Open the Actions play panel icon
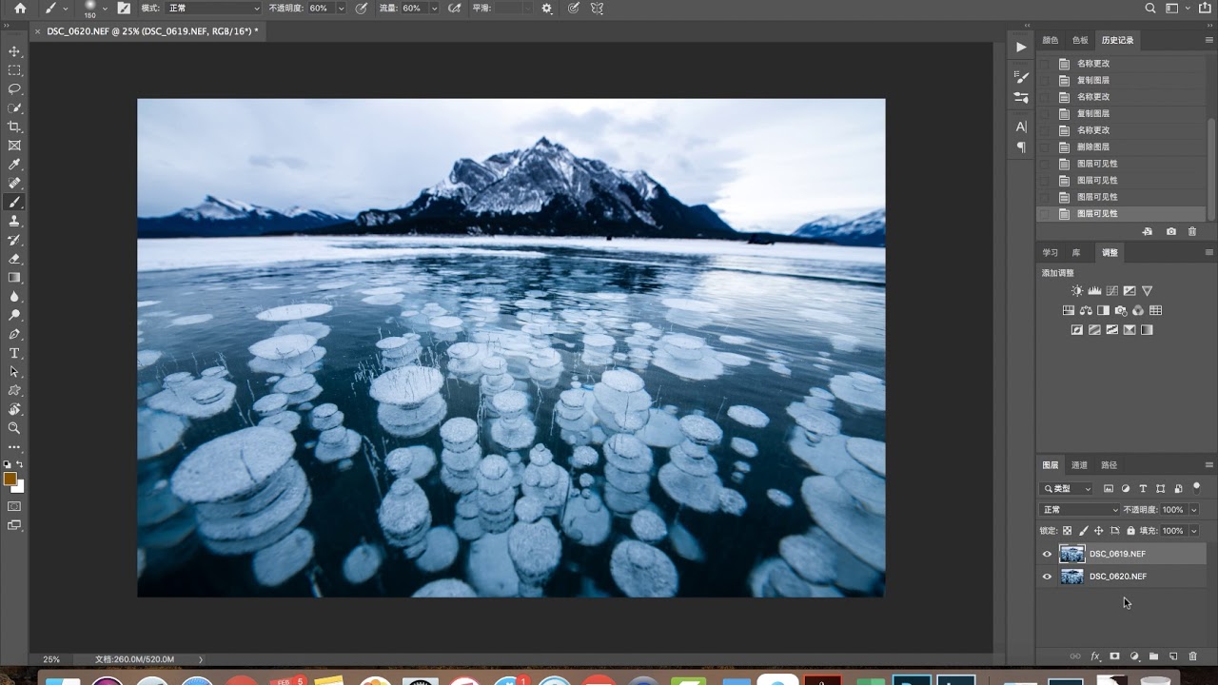The width and height of the screenshot is (1218, 685). pyautogui.click(x=1021, y=47)
